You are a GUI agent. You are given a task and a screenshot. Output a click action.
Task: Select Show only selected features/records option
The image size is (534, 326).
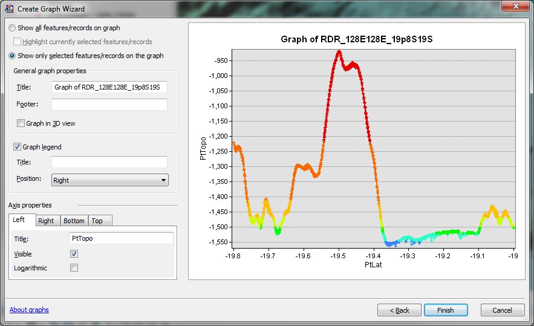(12, 56)
